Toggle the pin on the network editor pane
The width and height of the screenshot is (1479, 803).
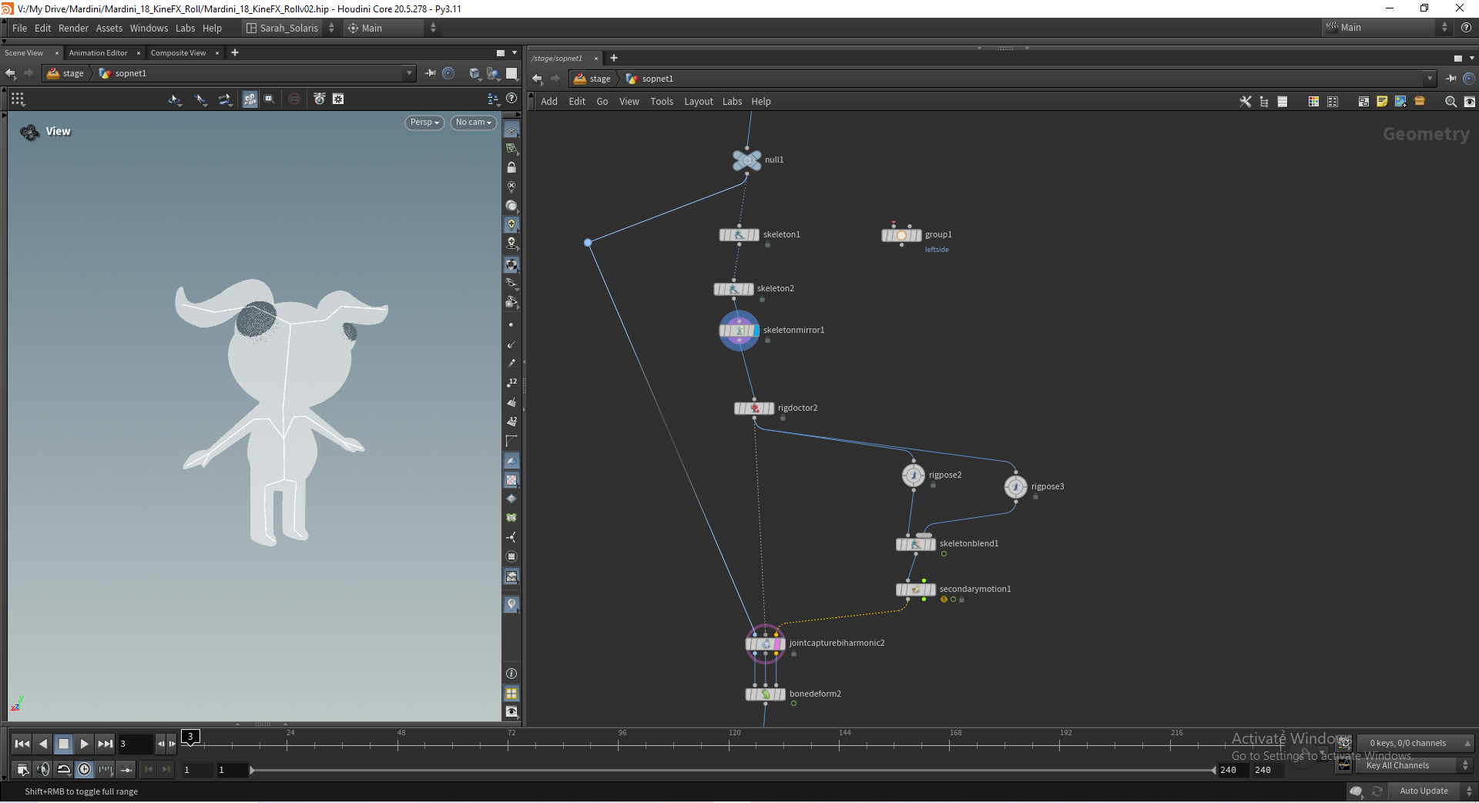click(x=1450, y=79)
